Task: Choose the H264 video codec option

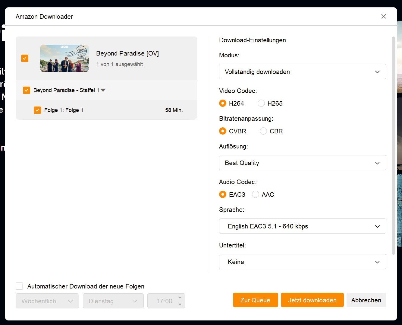Action: (223, 104)
